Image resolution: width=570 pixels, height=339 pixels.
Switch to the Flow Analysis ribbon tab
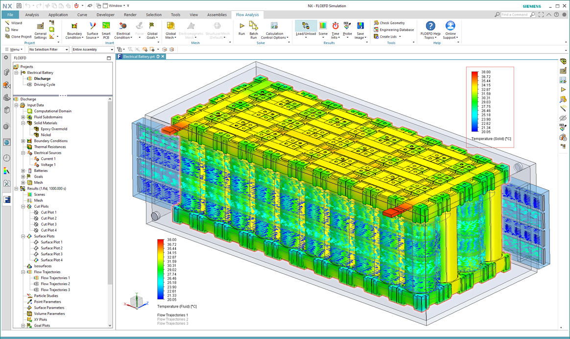pyautogui.click(x=248, y=15)
